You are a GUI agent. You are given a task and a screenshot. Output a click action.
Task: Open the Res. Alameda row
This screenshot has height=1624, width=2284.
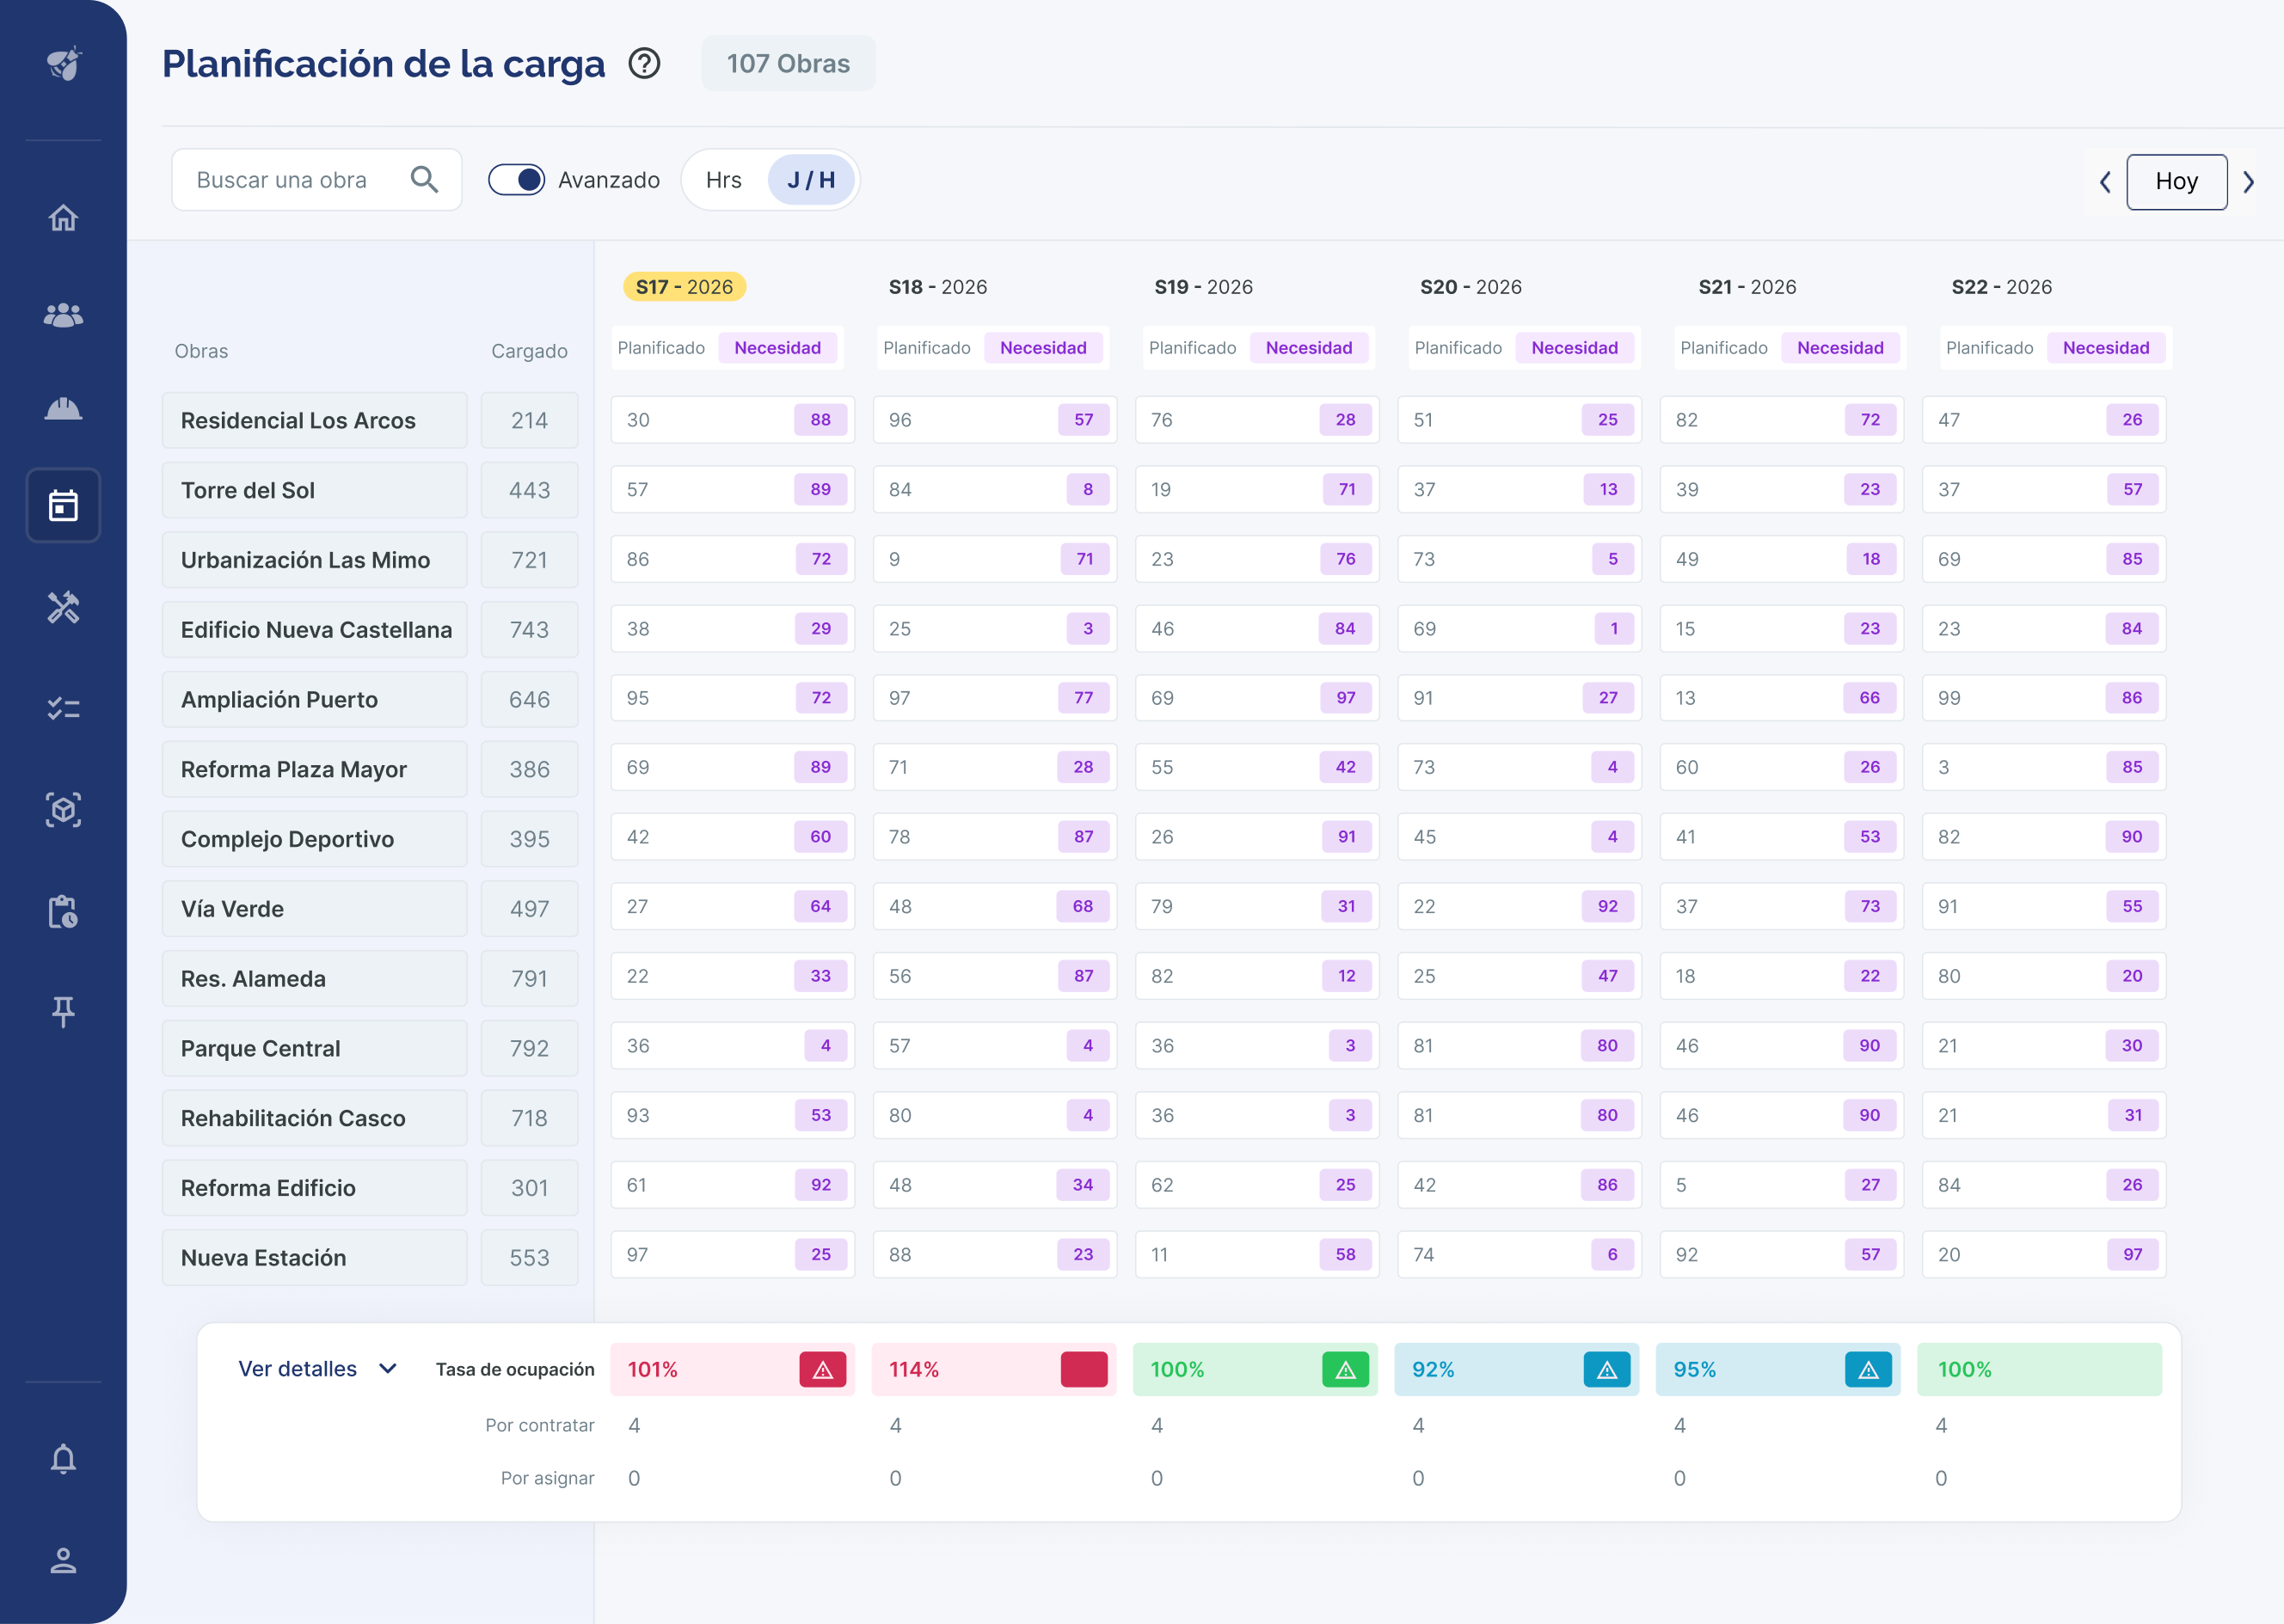click(x=314, y=978)
